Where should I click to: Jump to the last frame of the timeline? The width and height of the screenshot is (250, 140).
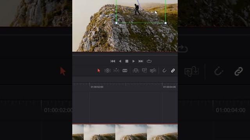141,61
